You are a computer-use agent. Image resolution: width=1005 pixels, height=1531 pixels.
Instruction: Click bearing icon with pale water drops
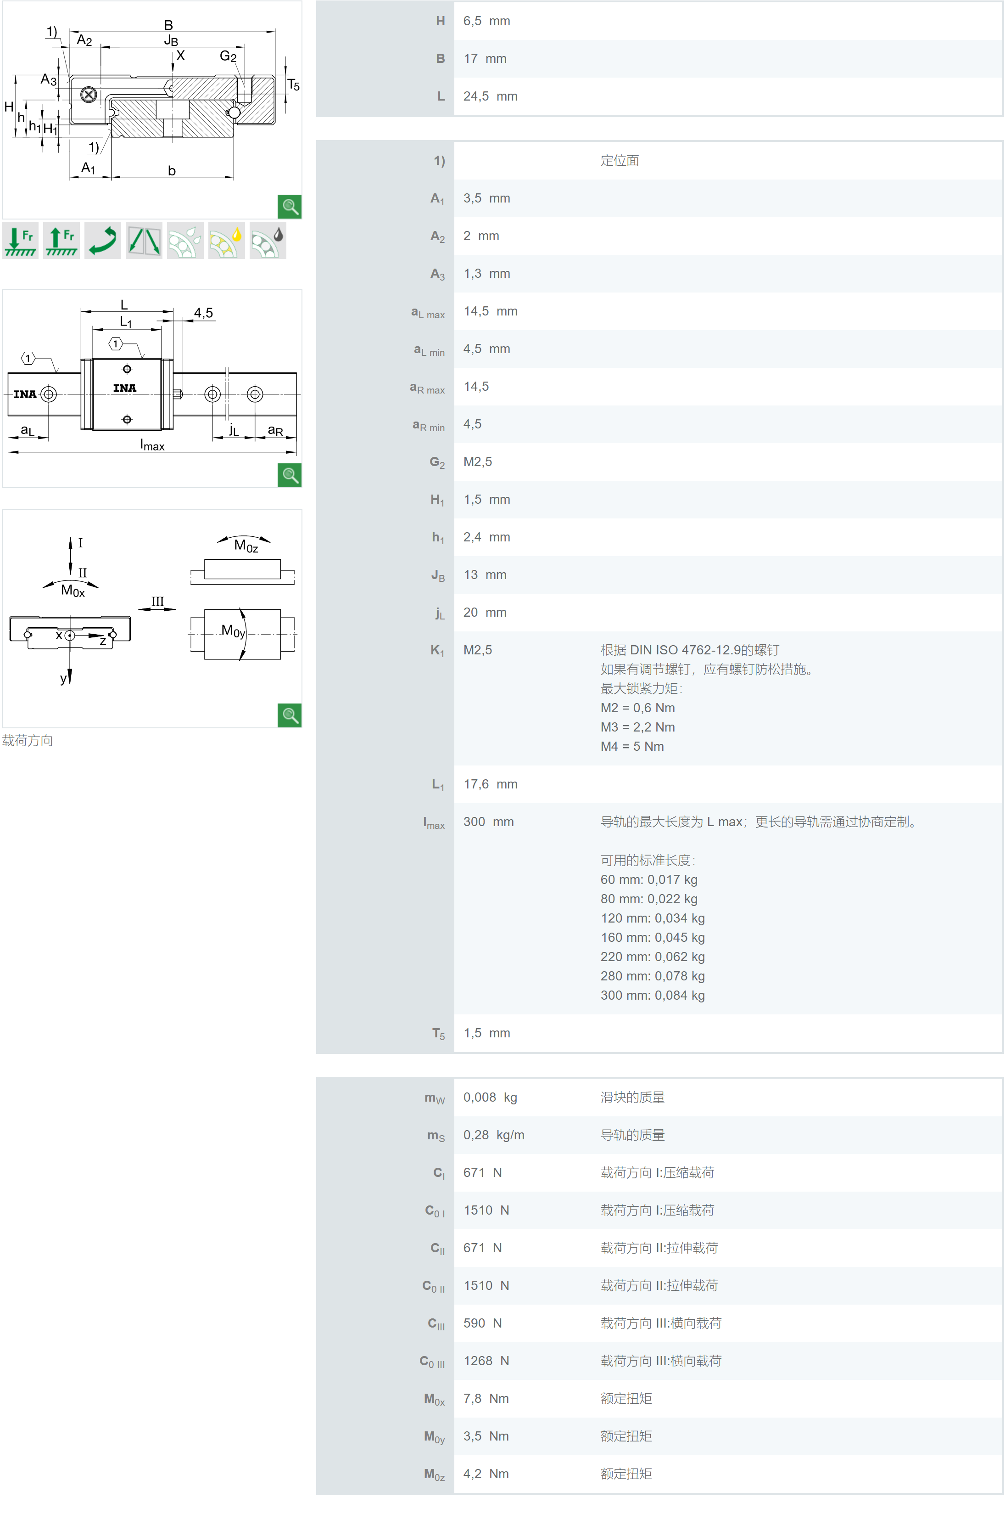(x=185, y=241)
